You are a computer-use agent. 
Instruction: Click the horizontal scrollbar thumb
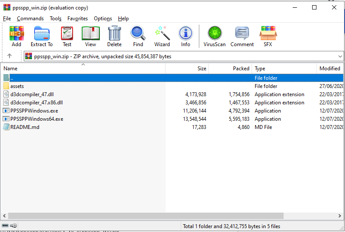pos(146,216)
